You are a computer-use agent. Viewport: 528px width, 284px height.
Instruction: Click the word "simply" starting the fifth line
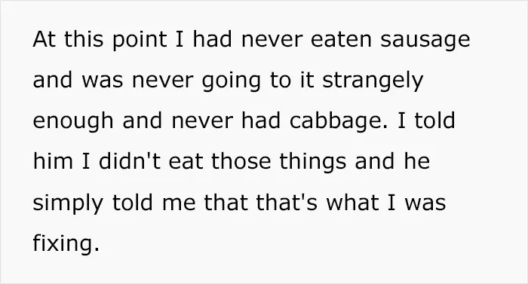coord(68,203)
